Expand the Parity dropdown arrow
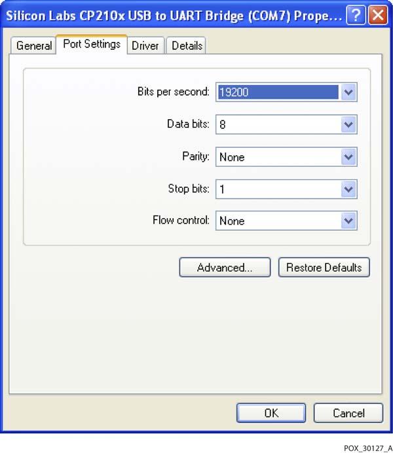 (348, 157)
